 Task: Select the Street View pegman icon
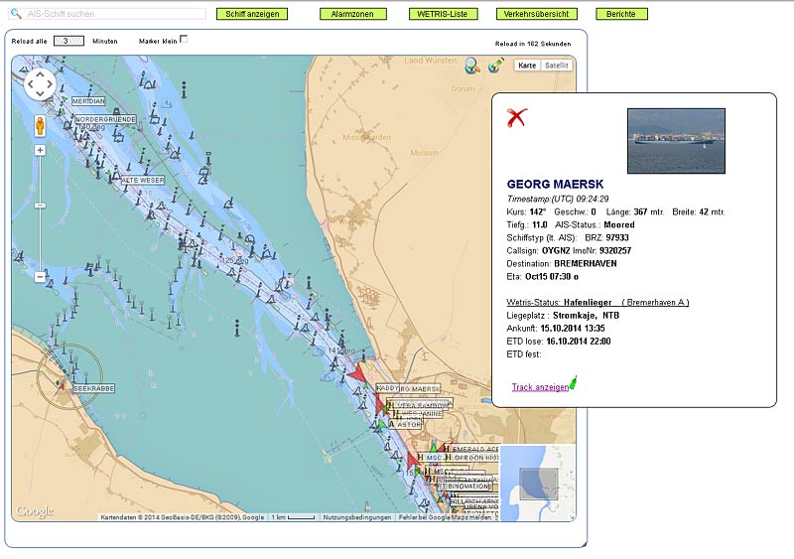click(40, 126)
